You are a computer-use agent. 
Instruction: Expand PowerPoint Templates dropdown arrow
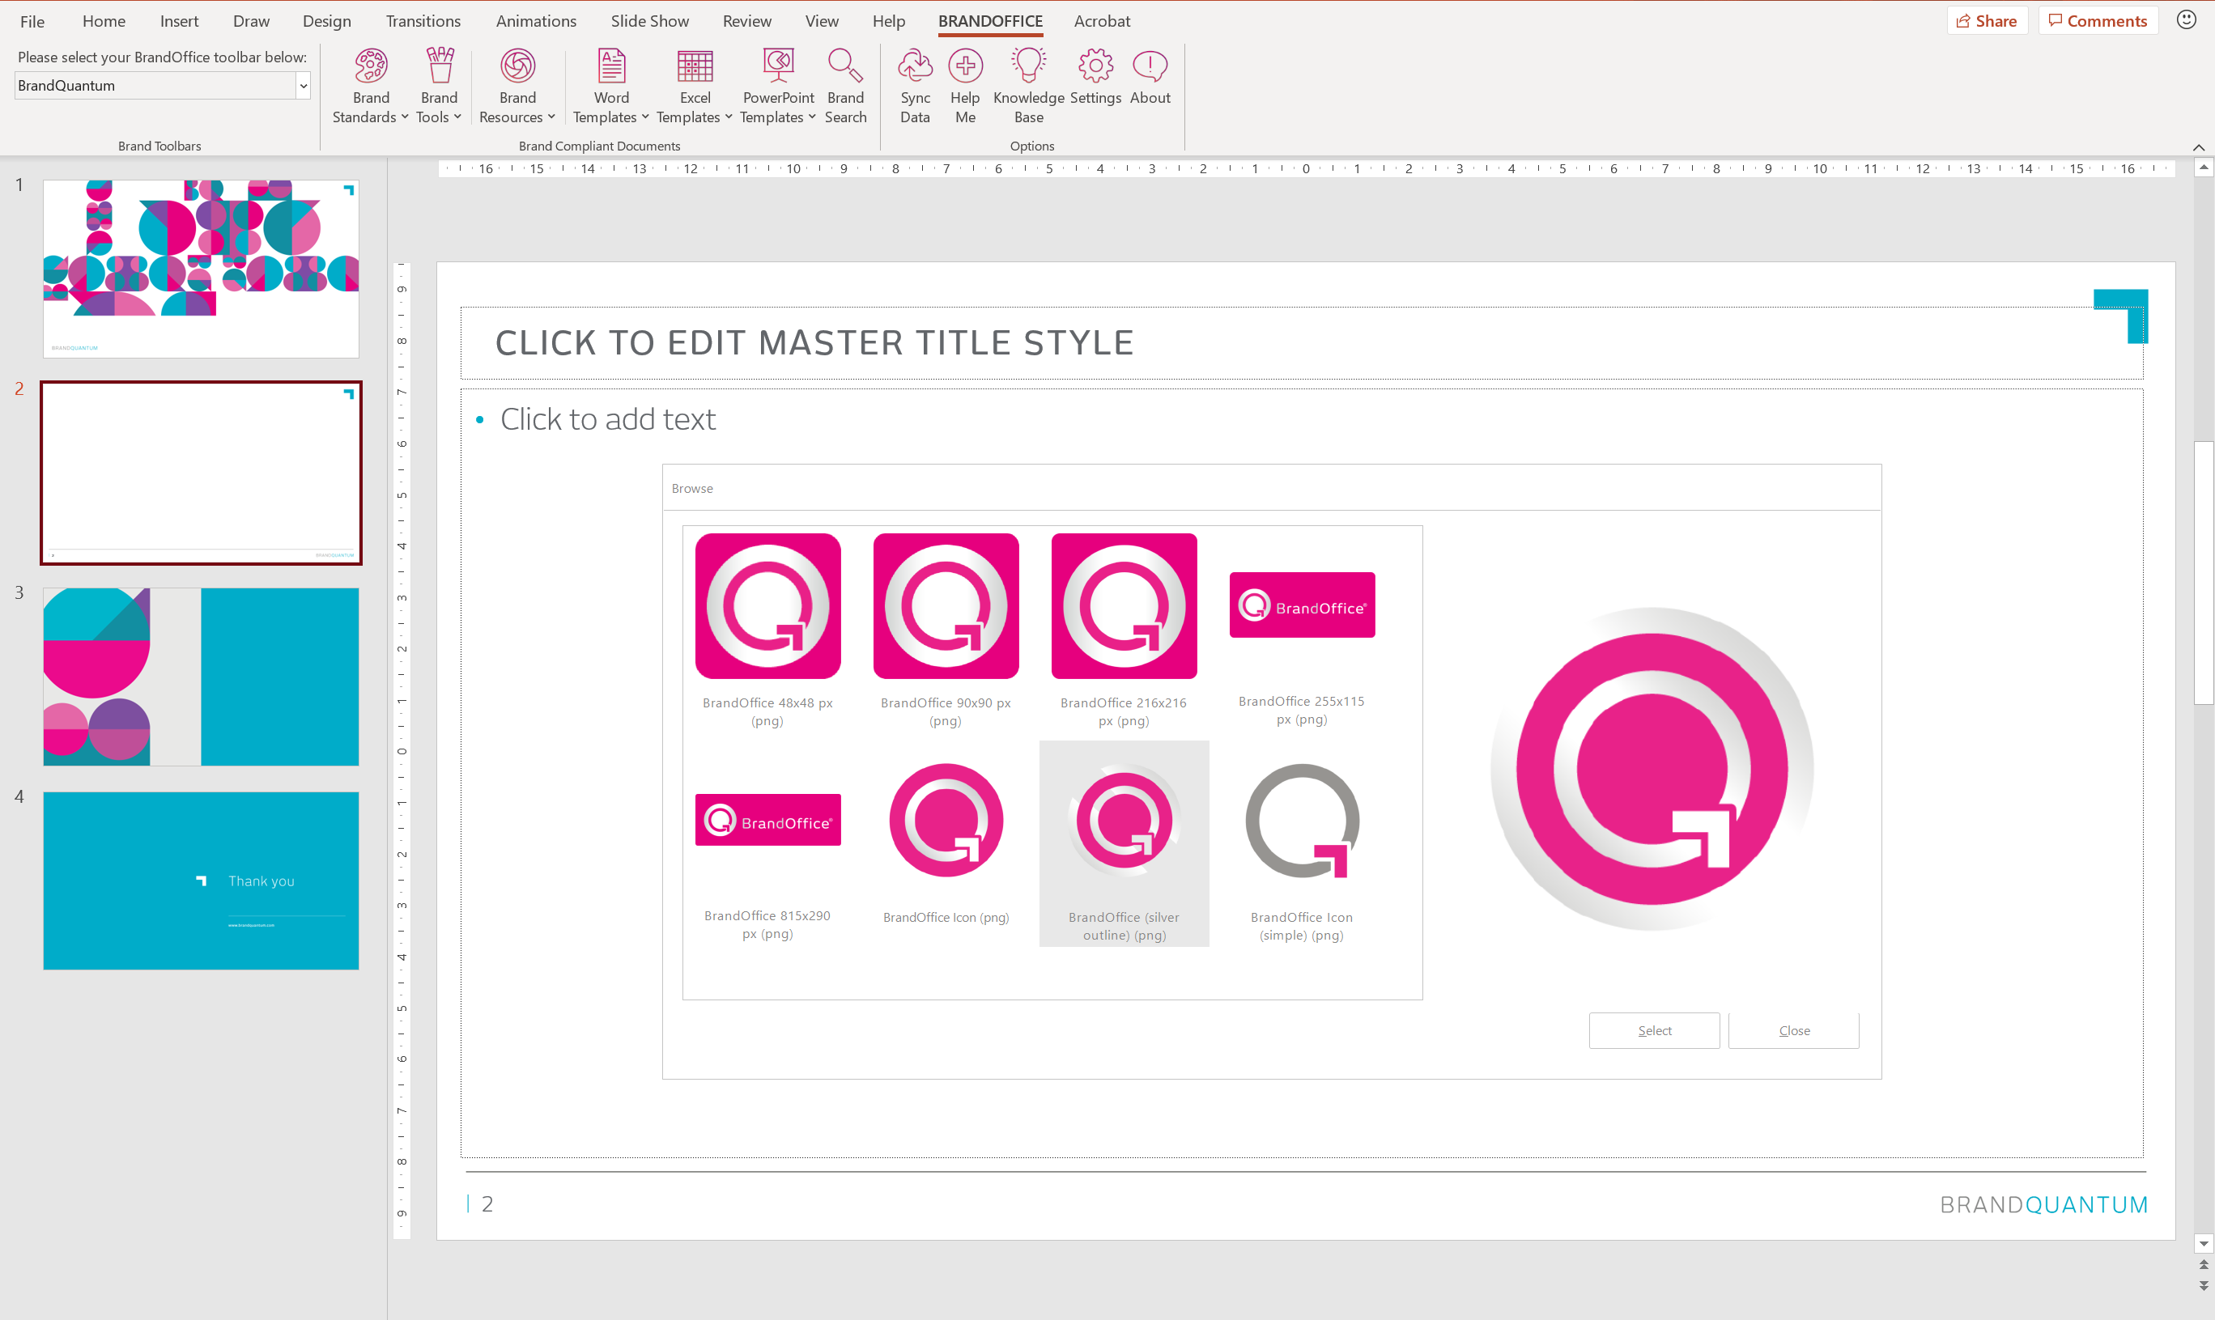[x=811, y=117]
